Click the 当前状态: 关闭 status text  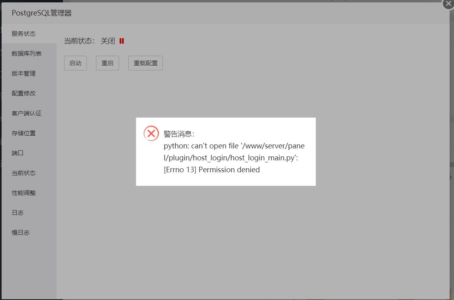click(89, 41)
